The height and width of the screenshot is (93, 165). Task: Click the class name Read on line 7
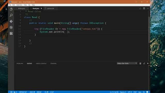(35, 17)
